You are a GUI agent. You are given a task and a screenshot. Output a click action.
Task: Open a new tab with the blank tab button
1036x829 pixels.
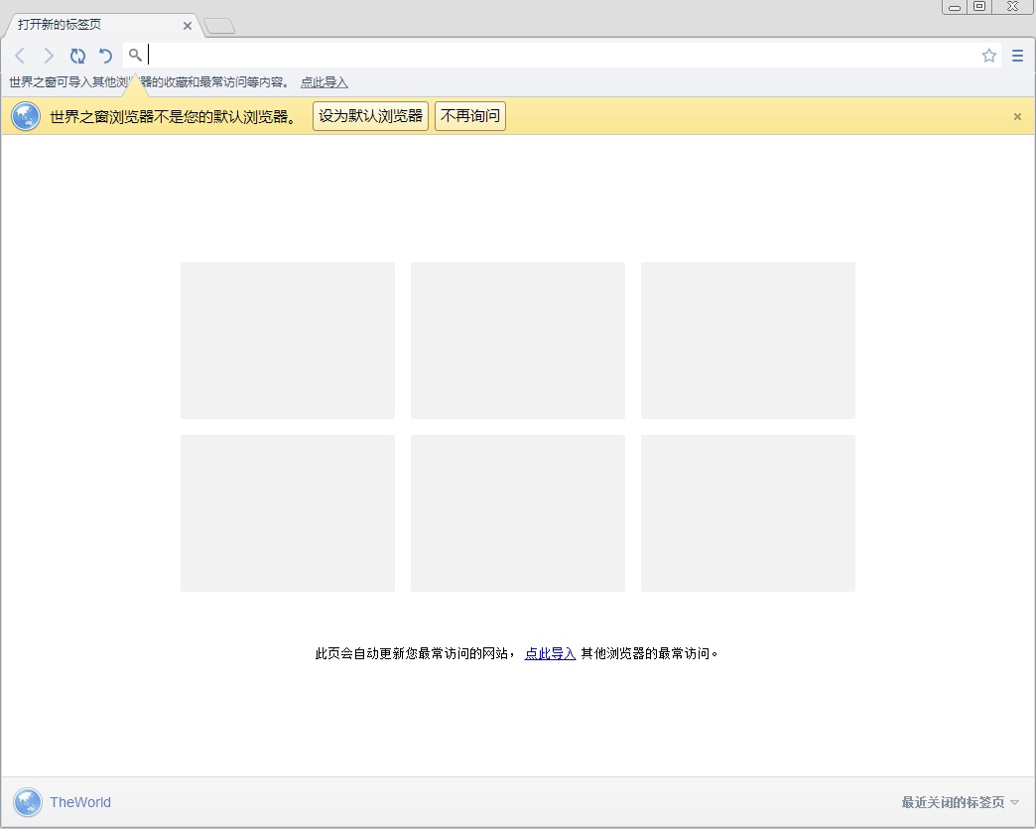219,26
